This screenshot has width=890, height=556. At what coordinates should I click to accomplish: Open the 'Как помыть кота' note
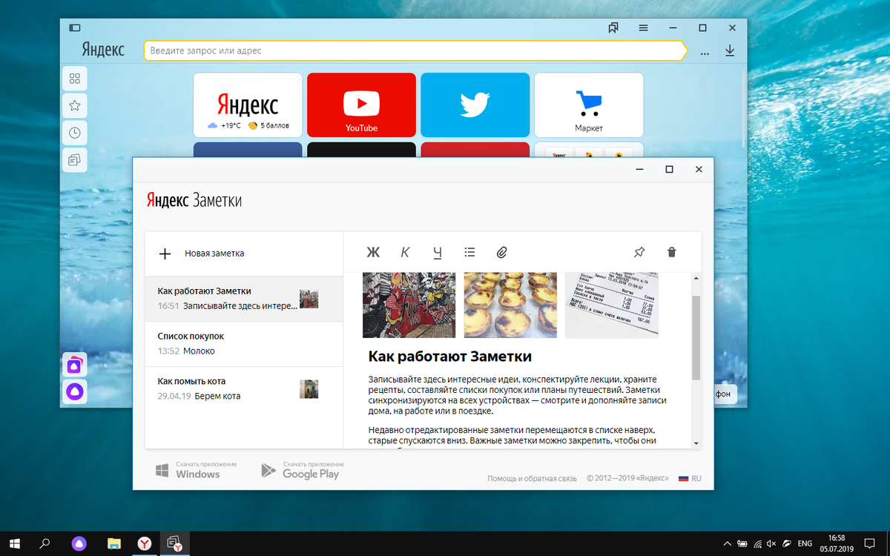(244, 389)
